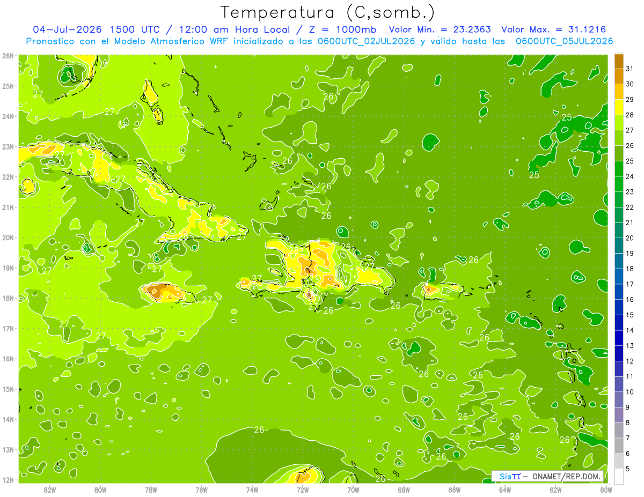644x497 pixels.
Task: Click the color bar legend label 31
Action: coord(630,69)
